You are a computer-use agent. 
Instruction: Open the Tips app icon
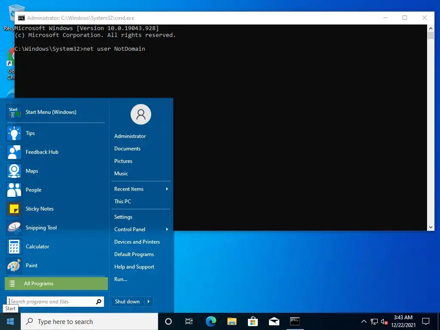tap(14, 133)
